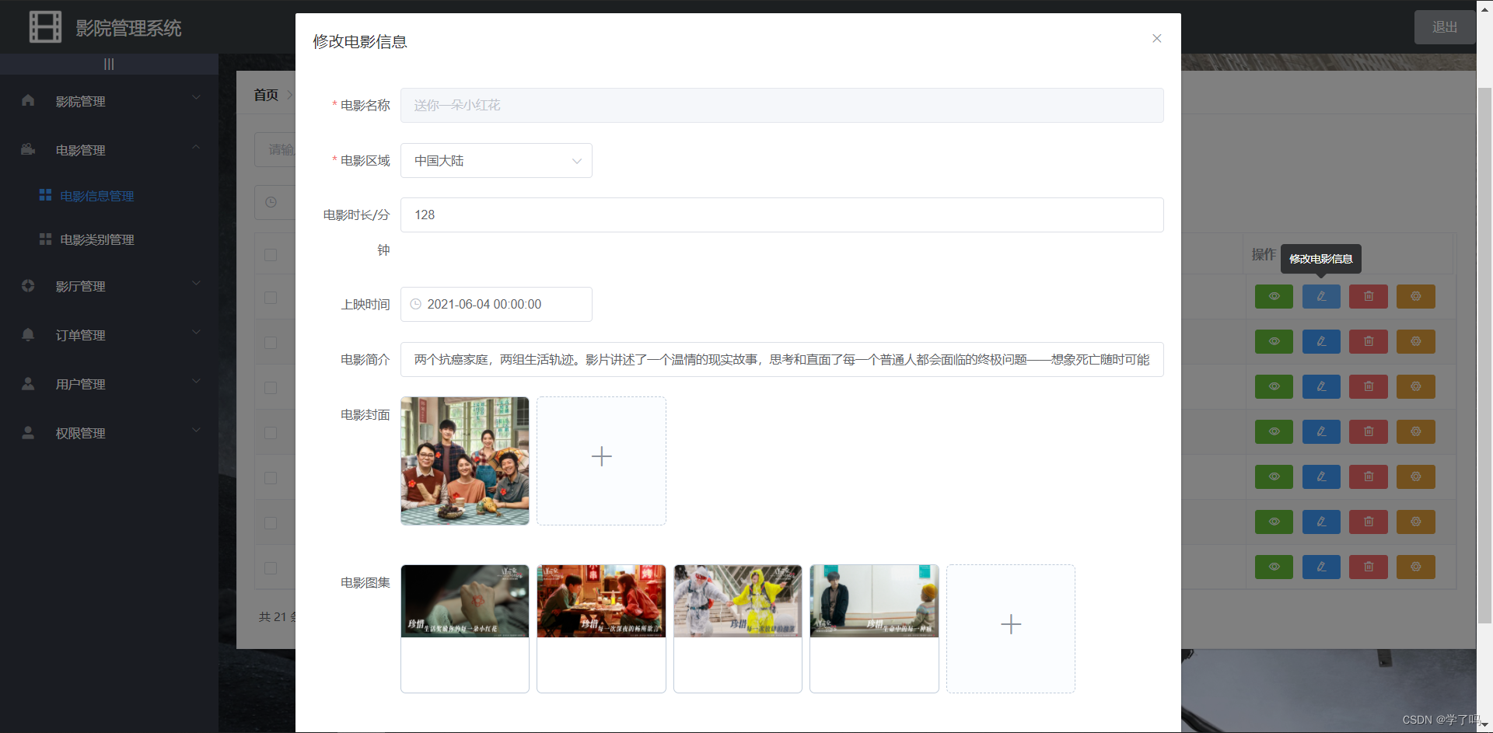The height and width of the screenshot is (733, 1493).
Task: Click the fourth row blue edit icon
Action: 1321,431
